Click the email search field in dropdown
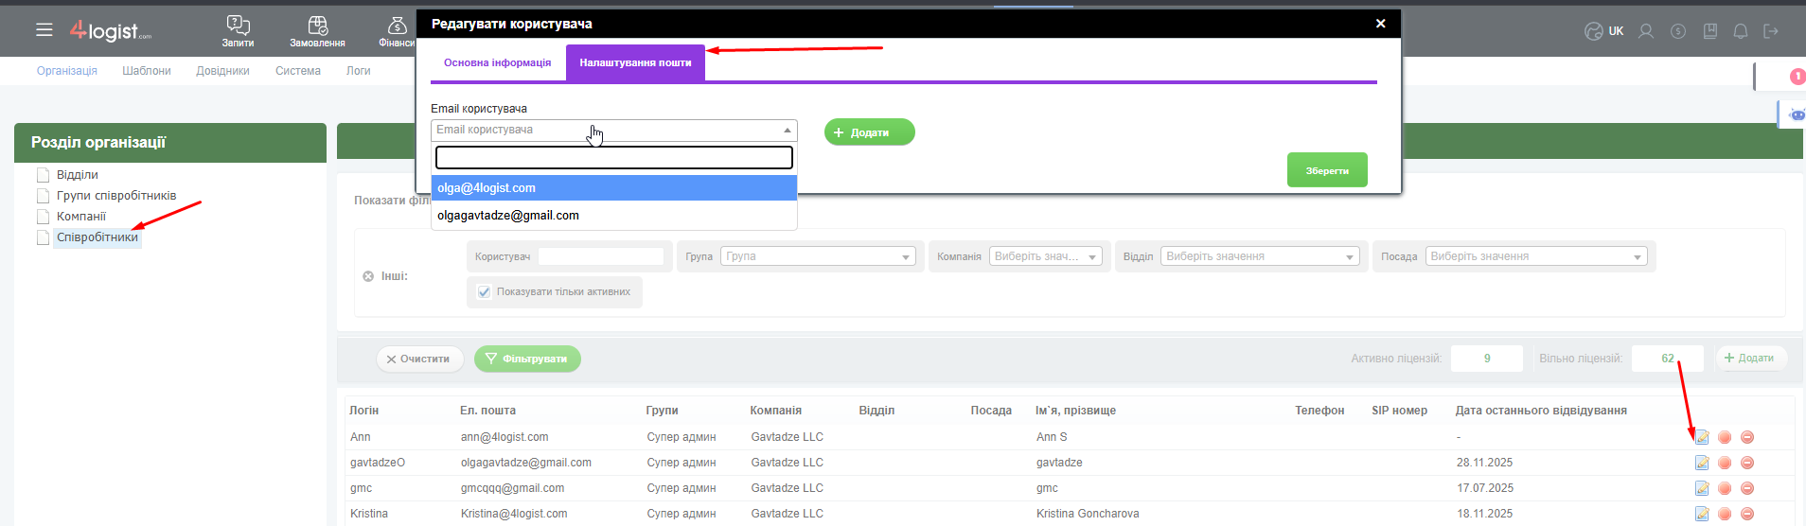This screenshot has height=526, width=1806. click(x=613, y=158)
